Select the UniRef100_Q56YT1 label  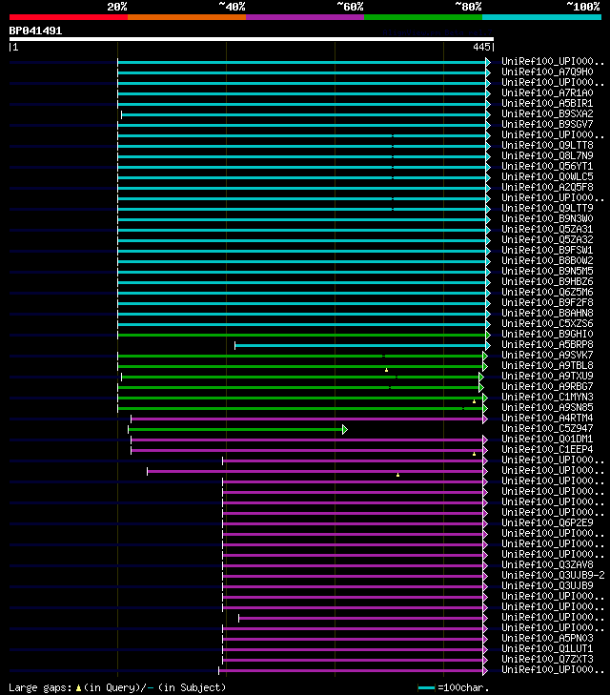click(x=547, y=166)
